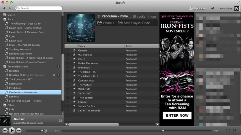This screenshot has height=135, width=241.
Task: Click ENTER NOW on the Iron Fists ad
Action: point(177,116)
